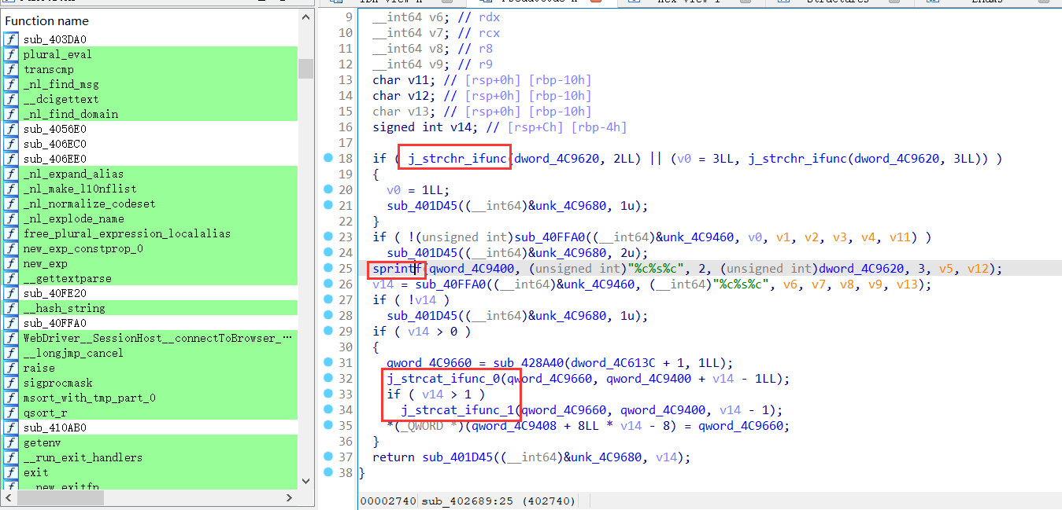Click function icon next to _nl_expand_alias
Viewport: 1062px width, 510px height.
tap(11, 174)
